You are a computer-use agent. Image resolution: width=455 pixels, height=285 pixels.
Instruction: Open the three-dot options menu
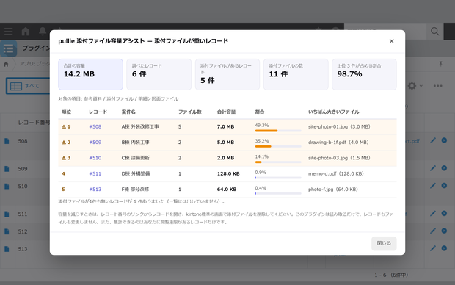click(x=438, y=86)
